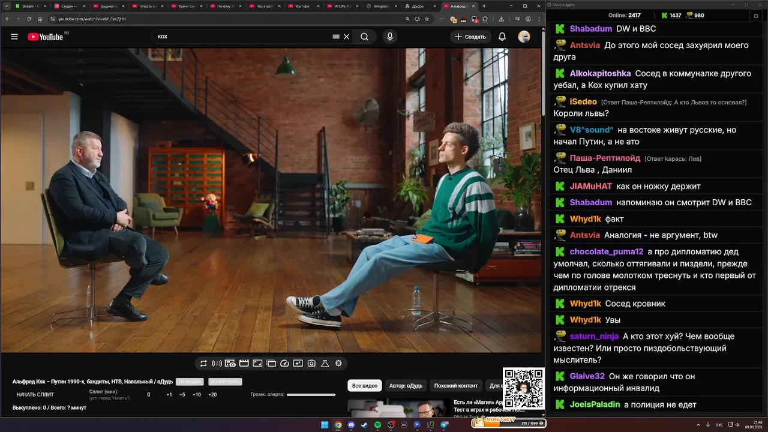
Task: Click the browser back arrow
Action: (7, 19)
